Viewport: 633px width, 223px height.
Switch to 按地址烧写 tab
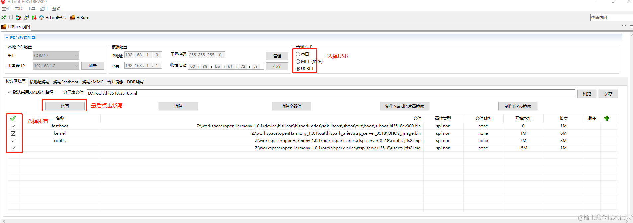[x=39, y=82]
